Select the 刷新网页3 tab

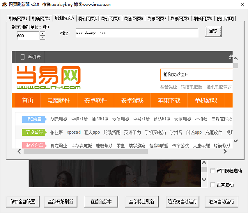pyautogui.click(x=64, y=18)
